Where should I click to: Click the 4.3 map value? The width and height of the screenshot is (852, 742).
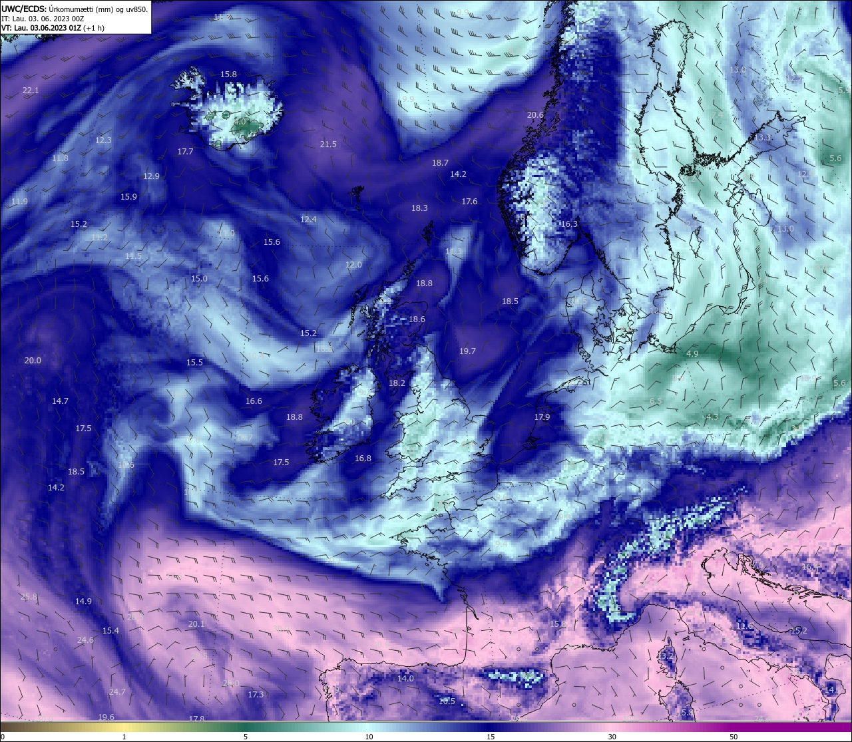pyautogui.click(x=712, y=417)
